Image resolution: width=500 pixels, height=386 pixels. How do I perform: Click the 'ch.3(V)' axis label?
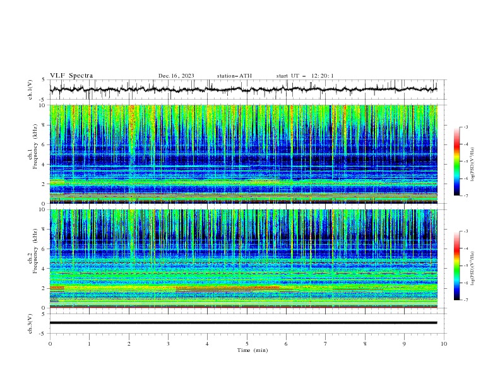pos(30,324)
